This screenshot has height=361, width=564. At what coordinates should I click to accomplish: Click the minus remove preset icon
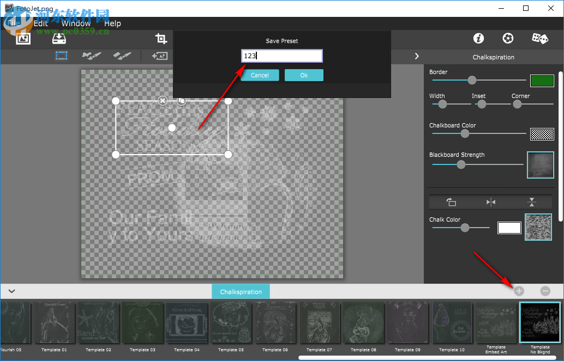point(545,291)
